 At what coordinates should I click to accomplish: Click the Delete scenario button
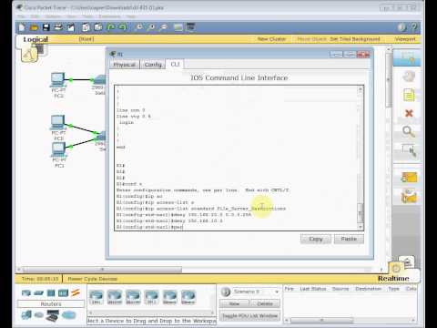coord(265,303)
